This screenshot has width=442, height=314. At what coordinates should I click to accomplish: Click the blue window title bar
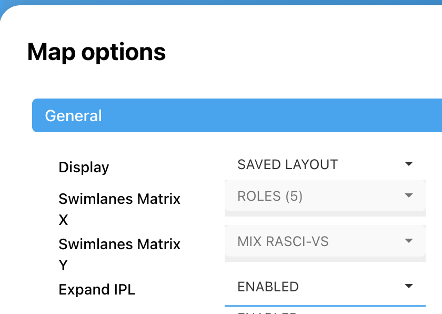point(221,3)
